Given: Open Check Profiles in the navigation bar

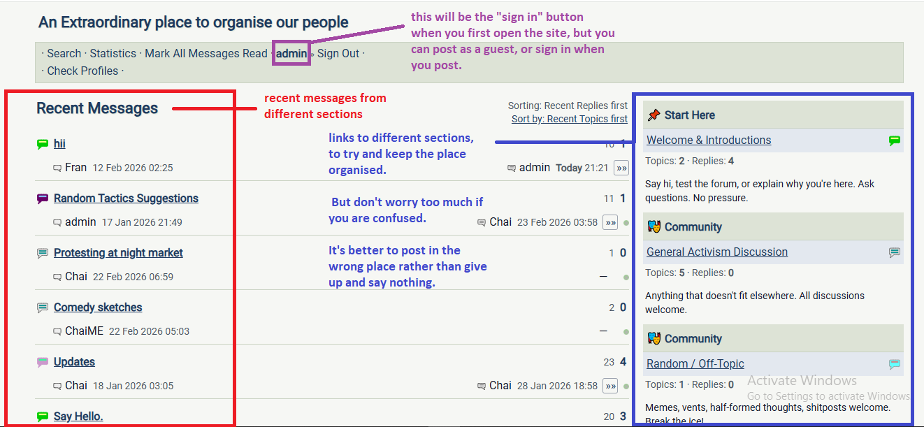Looking at the screenshot, I should click(82, 71).
